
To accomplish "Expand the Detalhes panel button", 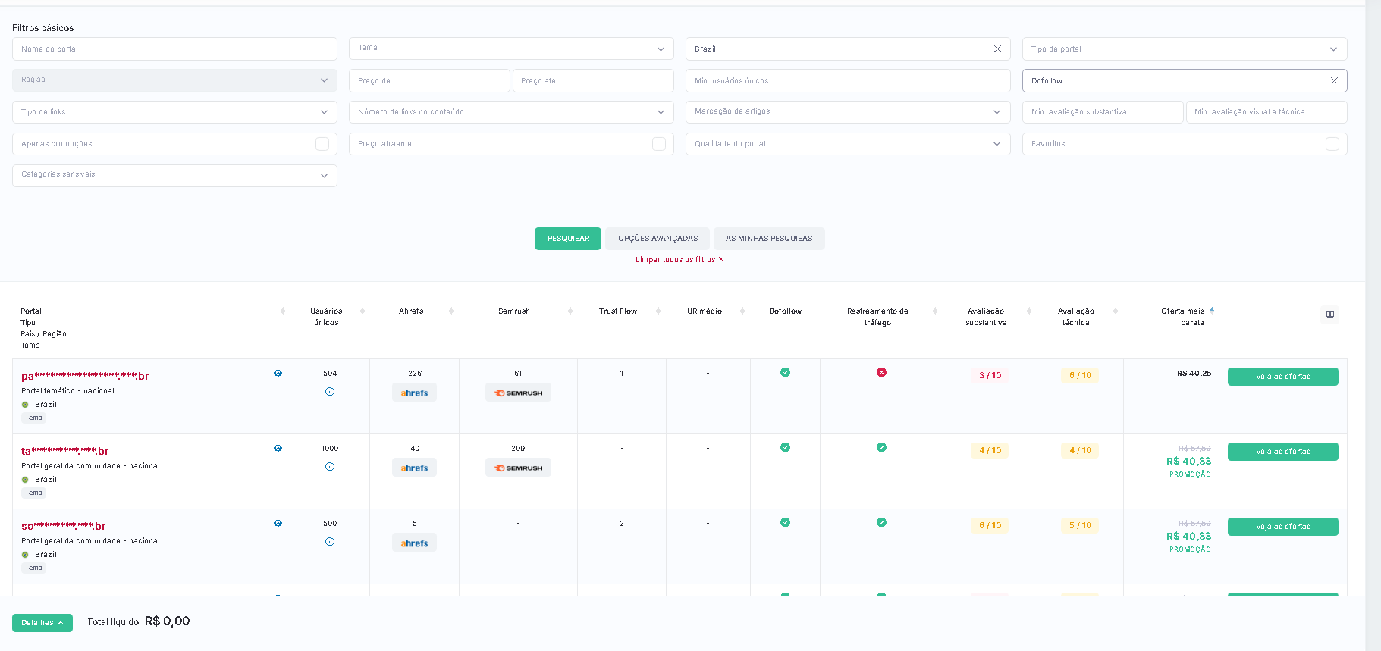I will [x=42, y=623].
